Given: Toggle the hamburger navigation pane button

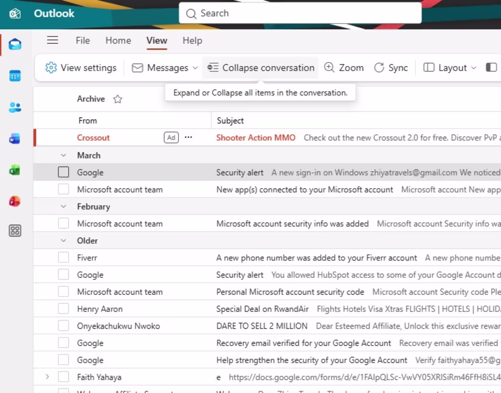Looking at the screenshot, I should (x=52, y=40).
